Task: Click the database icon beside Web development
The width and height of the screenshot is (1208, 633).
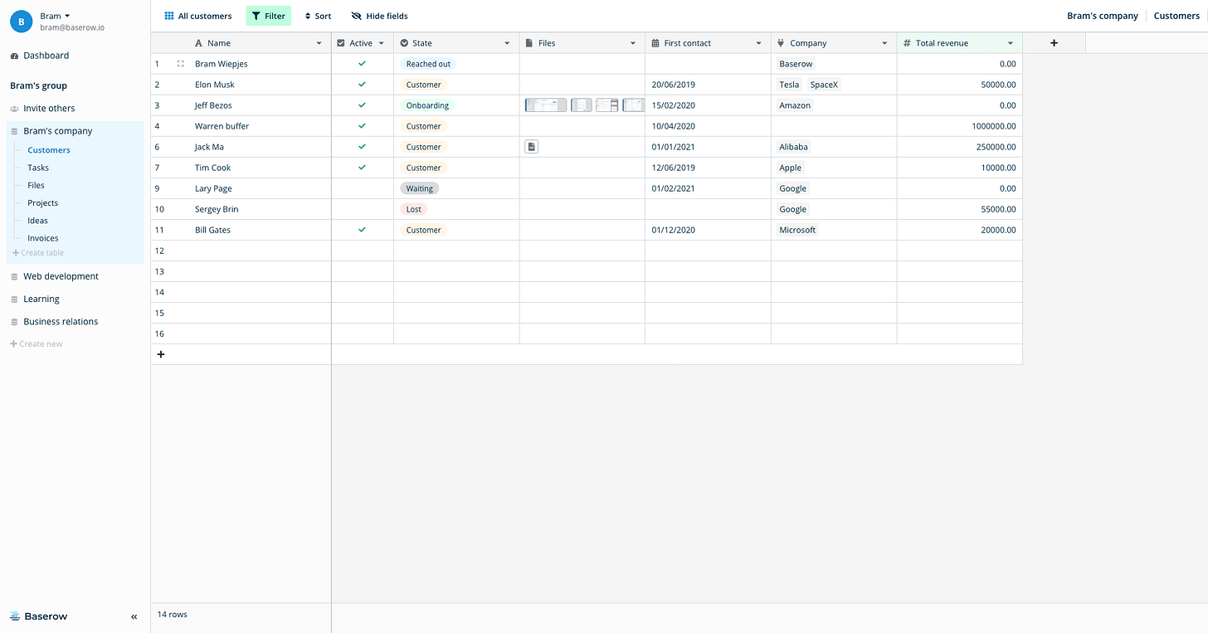Action: click(14, 276)
